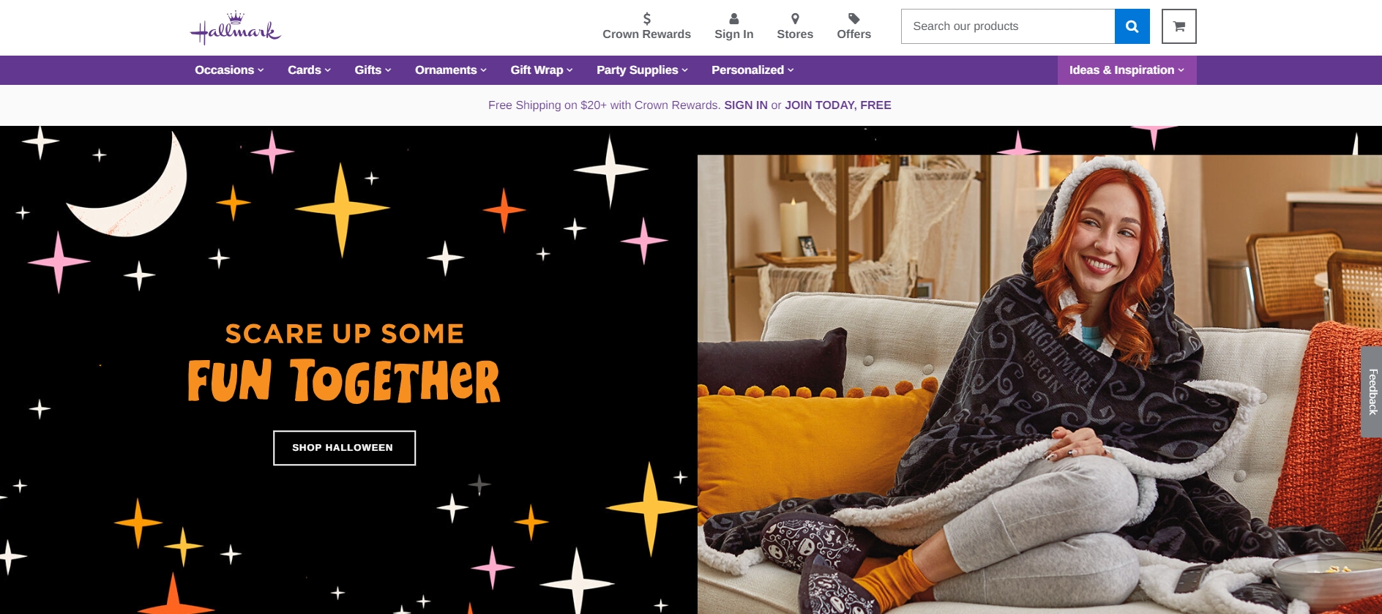
Task: Open Stores location pin icon
Action: (x=795, y=18)
